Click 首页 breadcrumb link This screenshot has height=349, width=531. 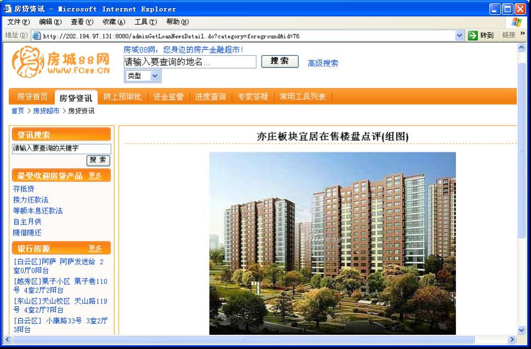(18, 111)
